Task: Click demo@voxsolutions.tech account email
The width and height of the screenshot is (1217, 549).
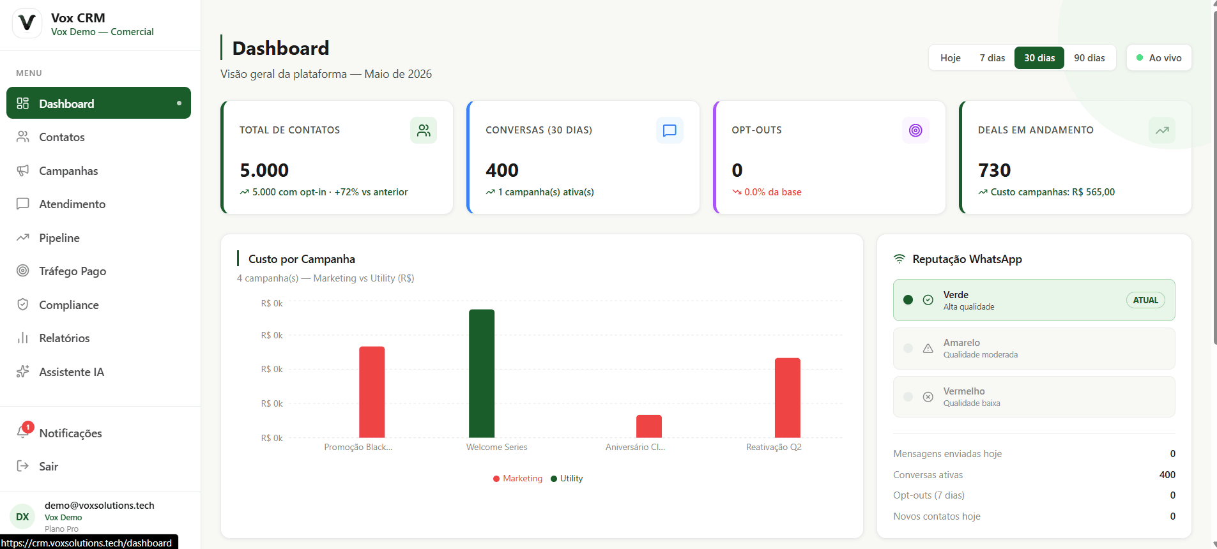Action: (x=100, y=506)
